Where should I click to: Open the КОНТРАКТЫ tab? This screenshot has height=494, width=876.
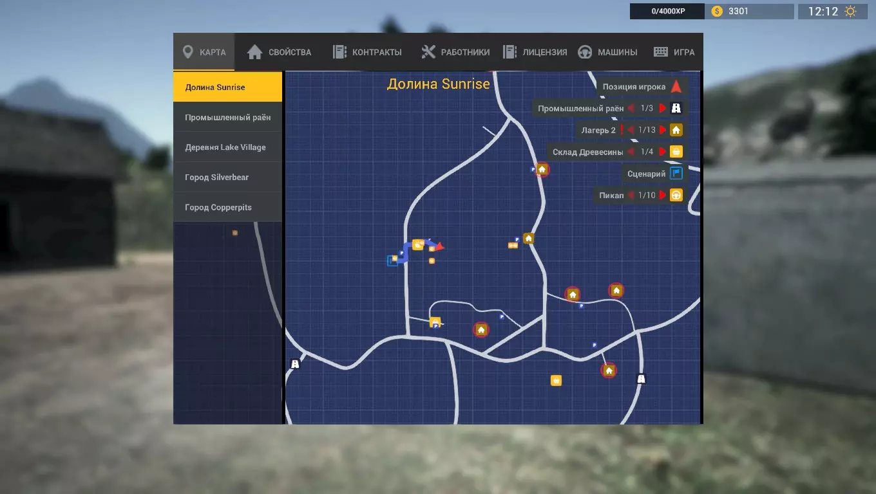point(367,52)
